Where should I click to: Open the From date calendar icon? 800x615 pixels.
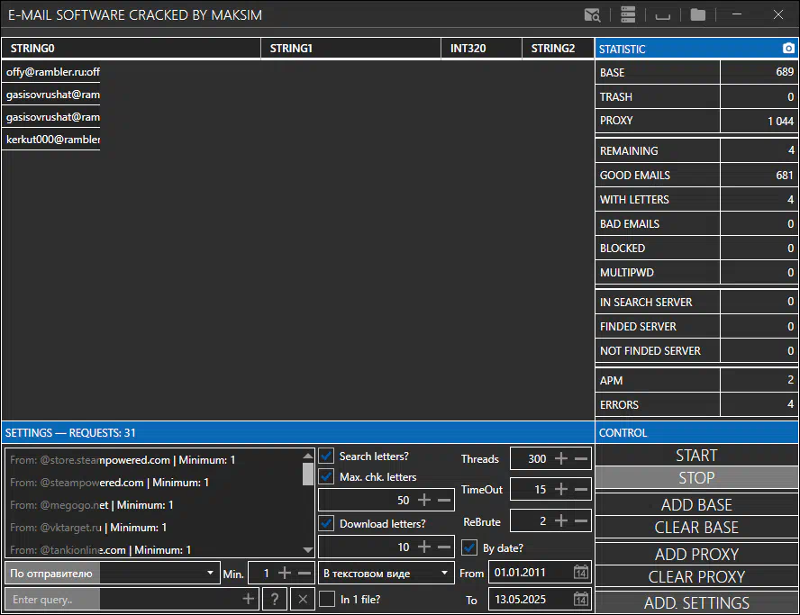(x=580, y=572)
